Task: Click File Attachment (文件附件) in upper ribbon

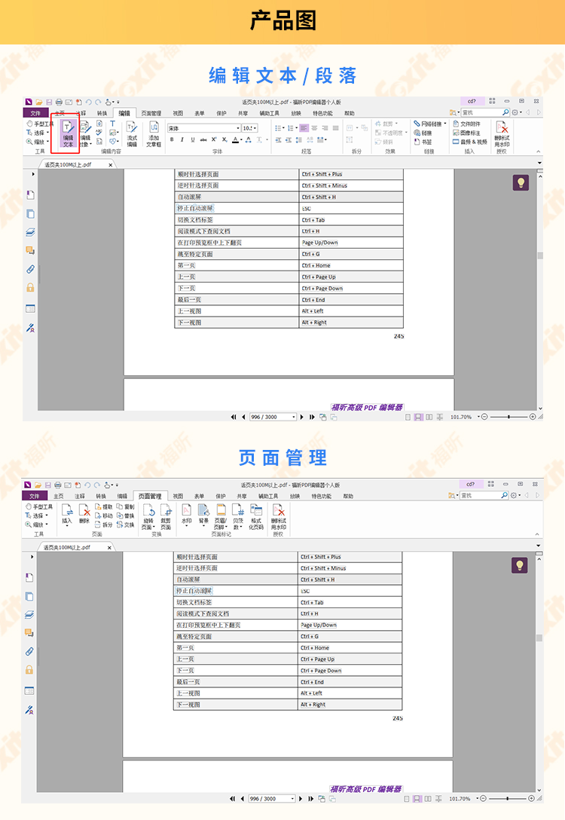Action: coord(467,124)
